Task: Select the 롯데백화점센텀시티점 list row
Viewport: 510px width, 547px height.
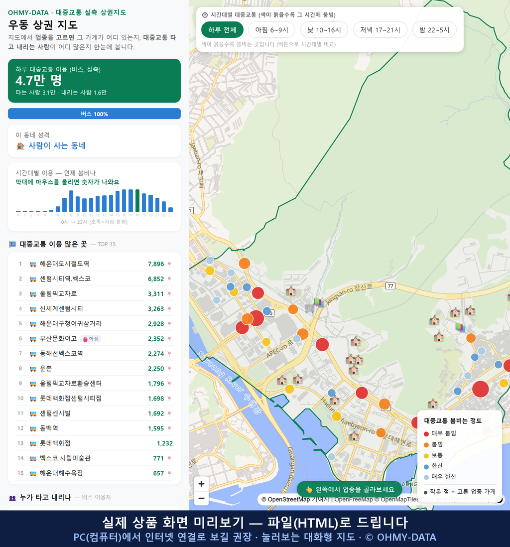Action: point(94,399)
